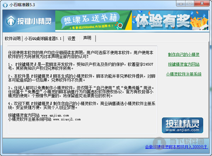
Task: Click the 会做按键精灵脚本即可月入3000元 link
Action: pos(176,147)
